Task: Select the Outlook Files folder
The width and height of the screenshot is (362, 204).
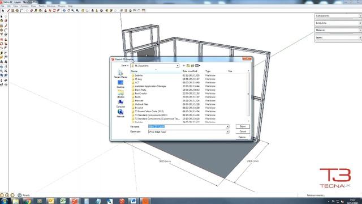Action: (x=141, y=104)
